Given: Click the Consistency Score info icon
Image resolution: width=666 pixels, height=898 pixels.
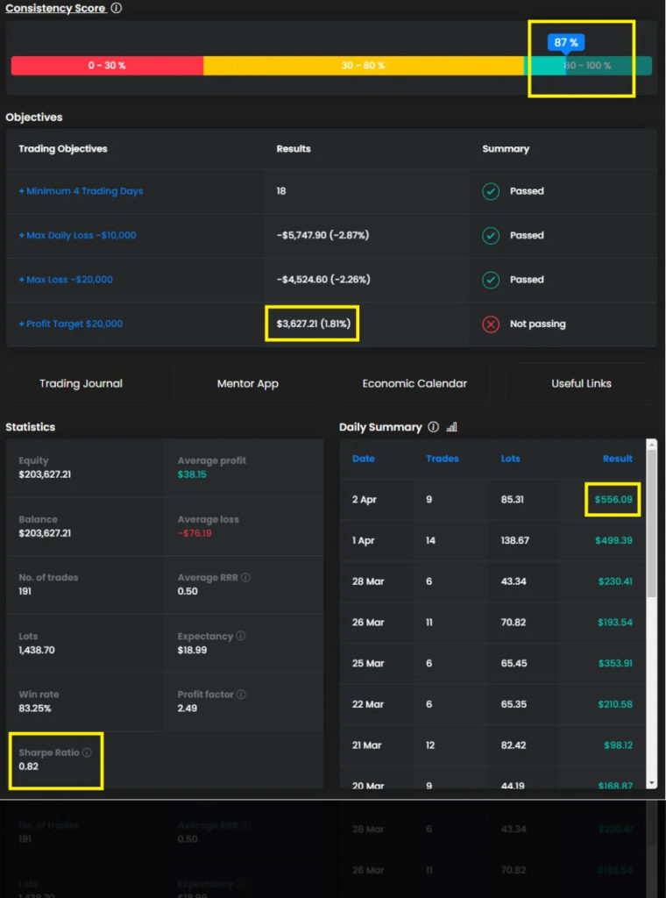Looking at the screenshot, I should pos(117,8).
